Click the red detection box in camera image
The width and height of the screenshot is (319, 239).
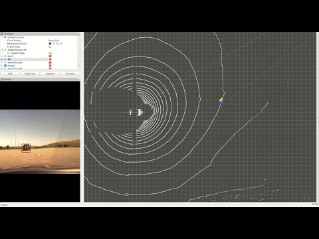pyautogui.click(x=26, y=148)
